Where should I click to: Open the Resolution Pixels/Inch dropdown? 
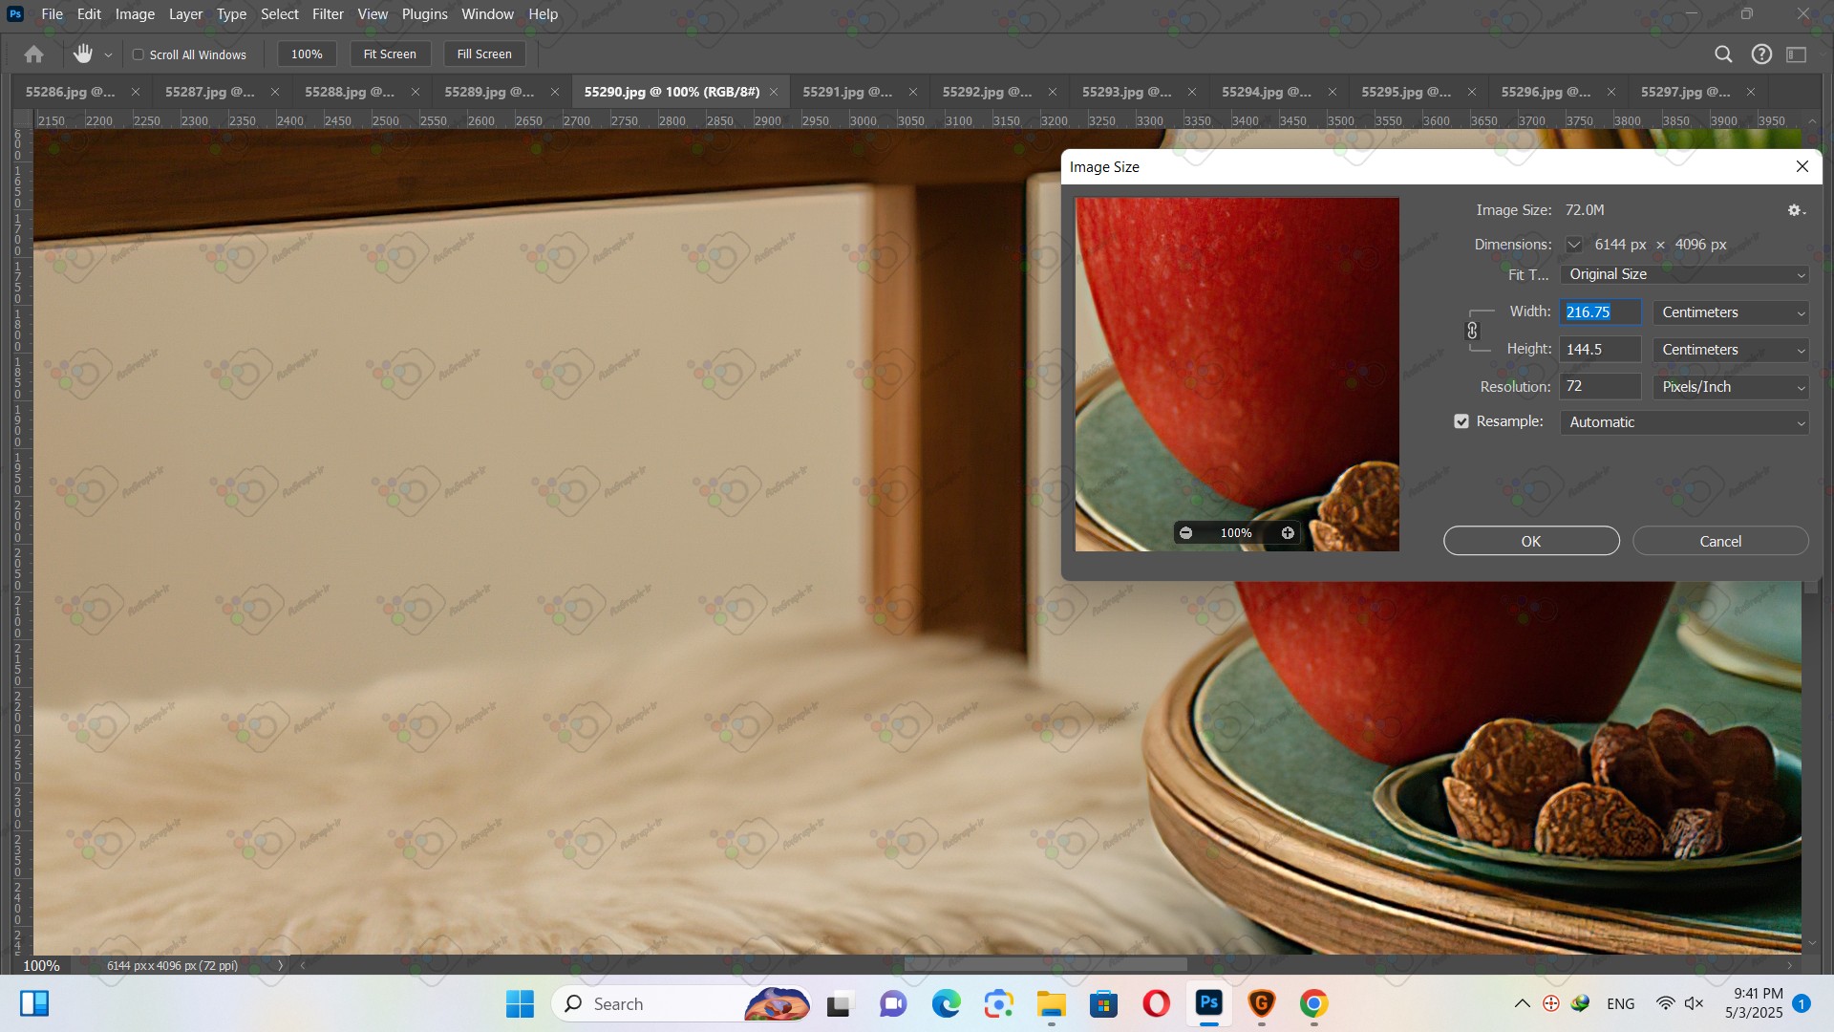[1732, 387]
